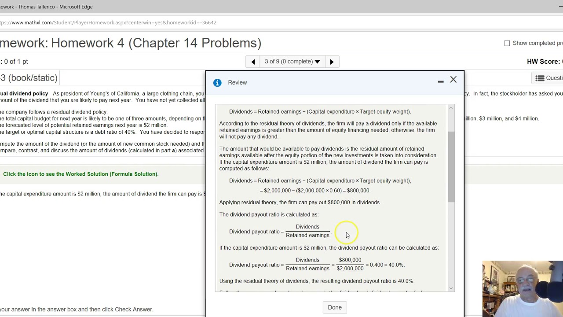Open the '3 of 9 (0 complete)' question dropdown

[x=292, y=62]
